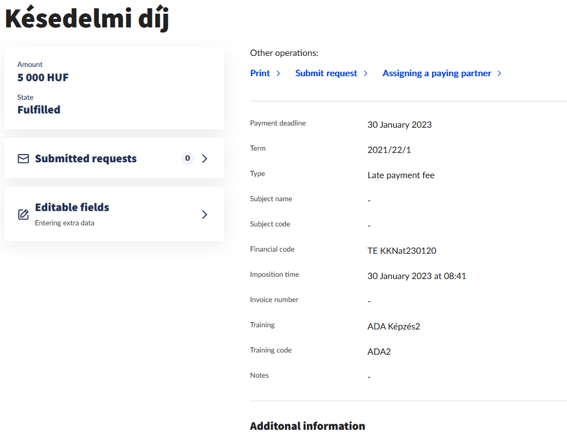Expand Editable fields using its chevron
This screenshot has height=432, width=567.
pyautogui.click(x=205, y=214)
